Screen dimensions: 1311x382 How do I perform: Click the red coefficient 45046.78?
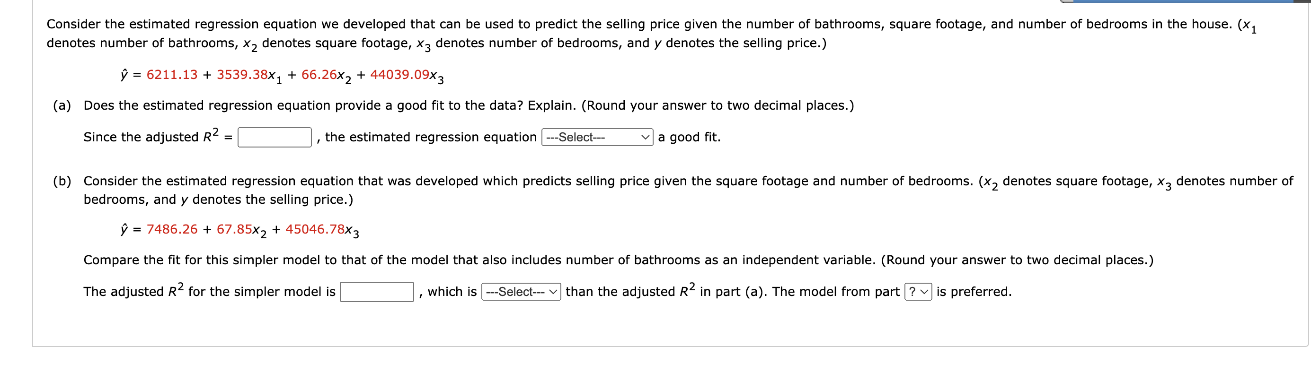[x=315, y=229]
